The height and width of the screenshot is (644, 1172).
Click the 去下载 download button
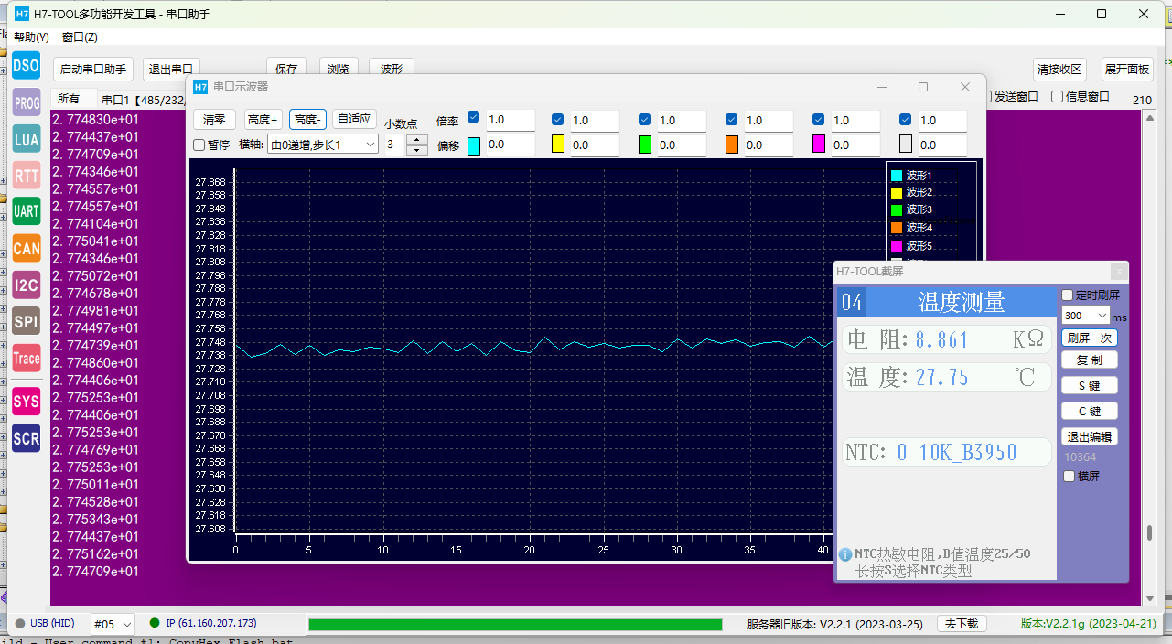(962, 624)
